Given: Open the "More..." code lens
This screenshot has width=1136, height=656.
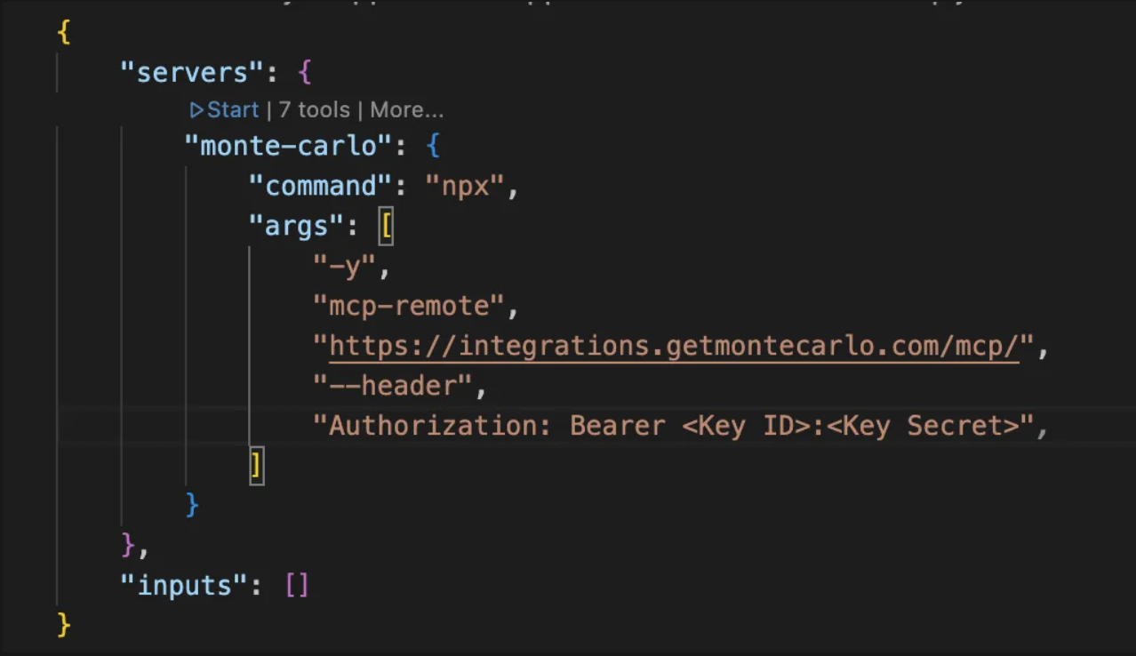Looking at the screenshot, I should pyautogui.click(x=406, y=110).
